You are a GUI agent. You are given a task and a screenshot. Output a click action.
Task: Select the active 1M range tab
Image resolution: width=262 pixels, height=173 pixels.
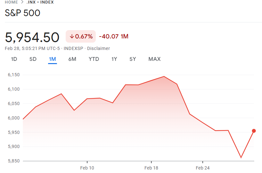tap(53, 59)
